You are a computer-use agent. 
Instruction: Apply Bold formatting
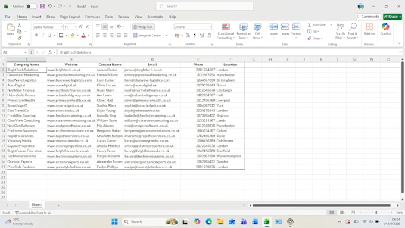[x=36, y=35]
